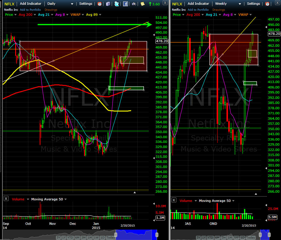Screen dimensions: 281x240
Task: Select the YTD range in weekly chart
Action: click(x=210, y=238)
